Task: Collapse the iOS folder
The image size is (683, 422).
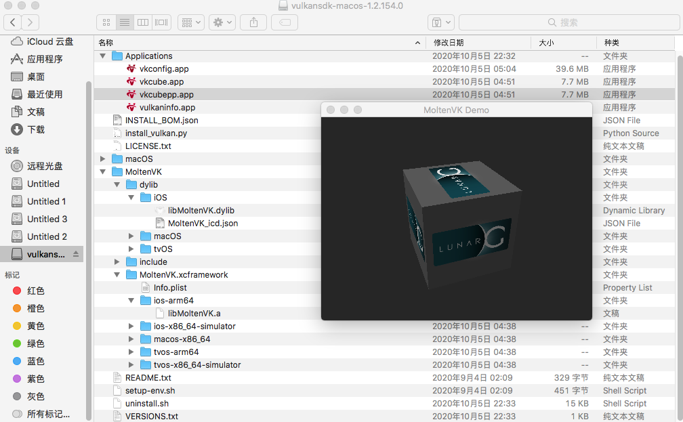Action: coord(131,197)
